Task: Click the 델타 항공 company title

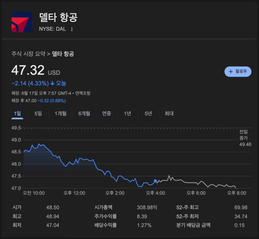Action: (58, 17)
